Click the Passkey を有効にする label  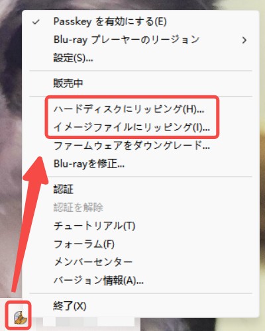110,21
